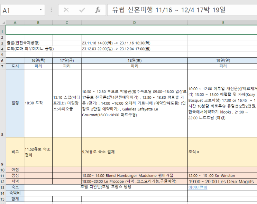Image resolution: width=257 pixels, height=204 pixels.
Task: Click the 조식 o note cell
Action: coord(222,152)
